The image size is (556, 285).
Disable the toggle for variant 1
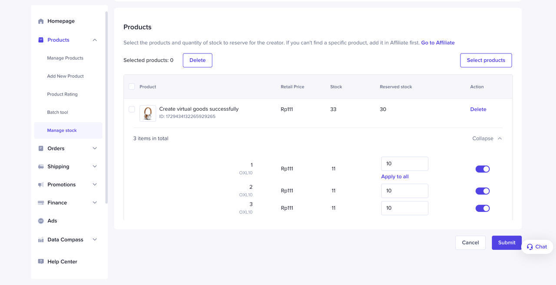click(482, 169)
